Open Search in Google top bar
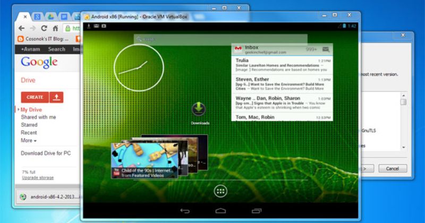The height and width of the screenshot is (223, 425). tap(57, 49)
